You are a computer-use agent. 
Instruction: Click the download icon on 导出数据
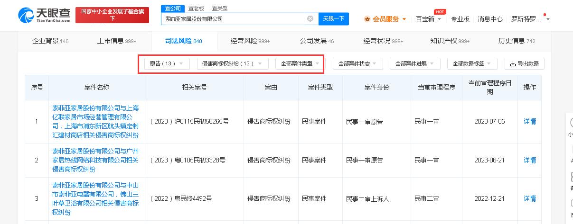coord(512,63)
